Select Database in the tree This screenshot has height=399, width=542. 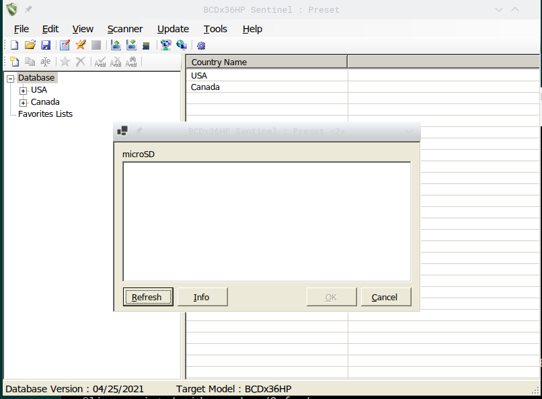click(x=36, y=78)
